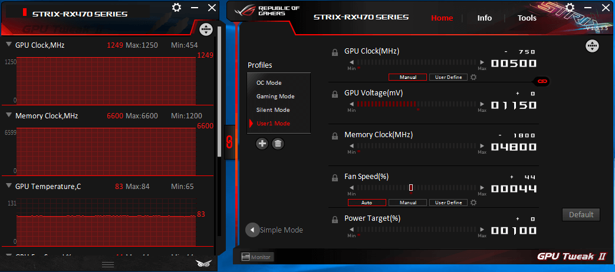This screenshot has width=615, height=272.
Task: Click the Memory Clock history graph
Action: click(x=106, y=151)
